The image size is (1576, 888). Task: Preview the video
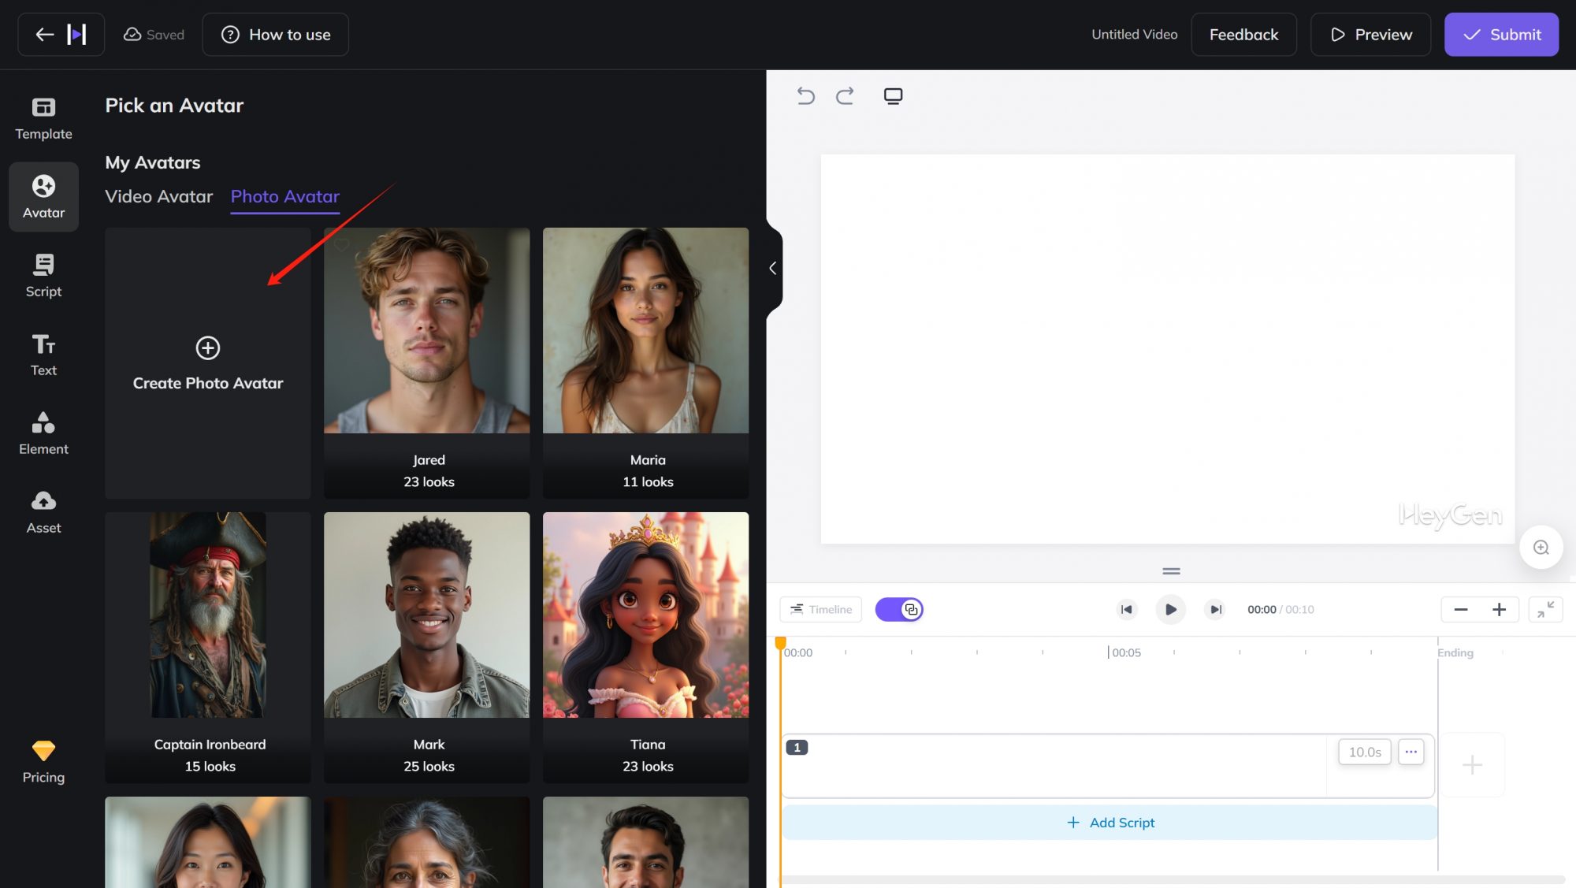point(1370,35)
